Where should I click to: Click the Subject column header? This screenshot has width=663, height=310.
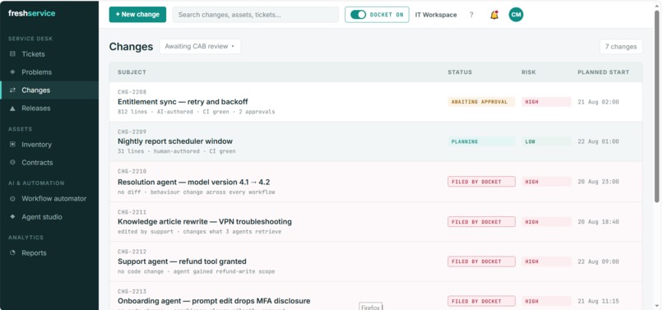pos(132,72)
